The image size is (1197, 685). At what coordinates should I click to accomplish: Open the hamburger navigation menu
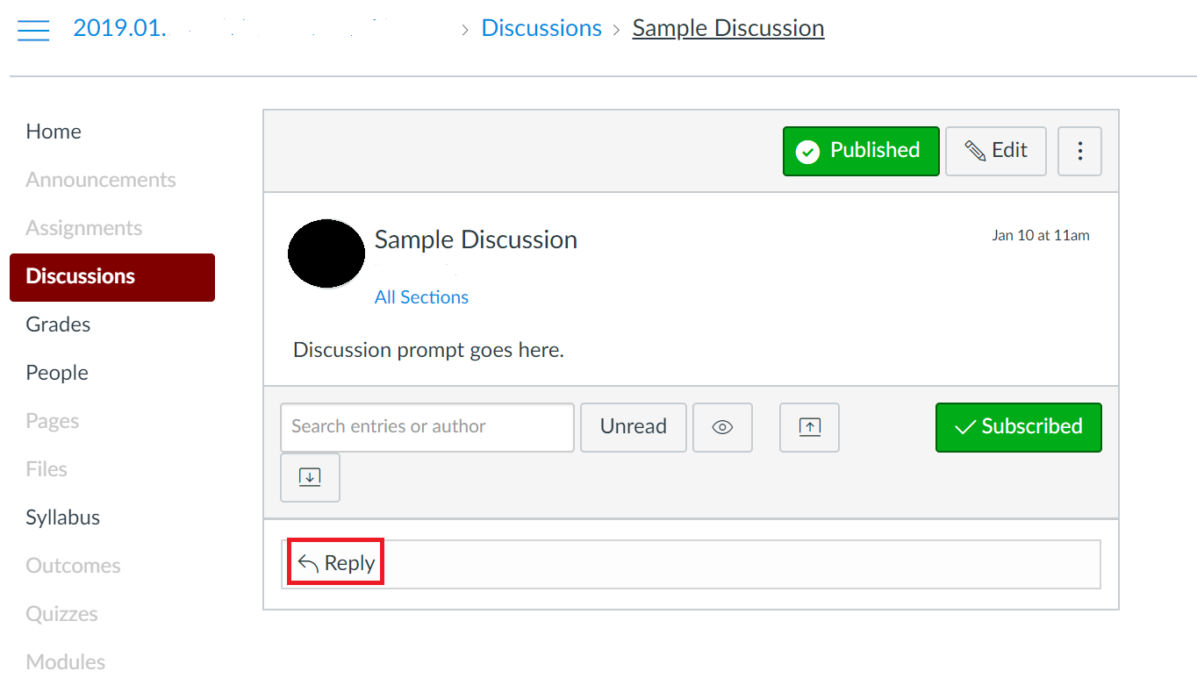(x=33, y=29)
